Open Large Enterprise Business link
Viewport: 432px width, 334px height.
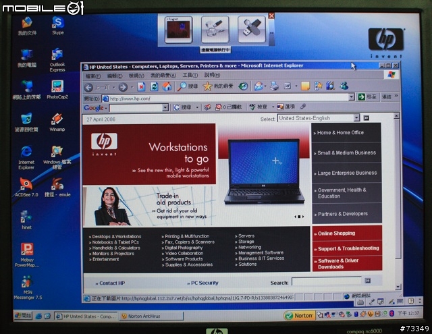(x=347, y=173)
